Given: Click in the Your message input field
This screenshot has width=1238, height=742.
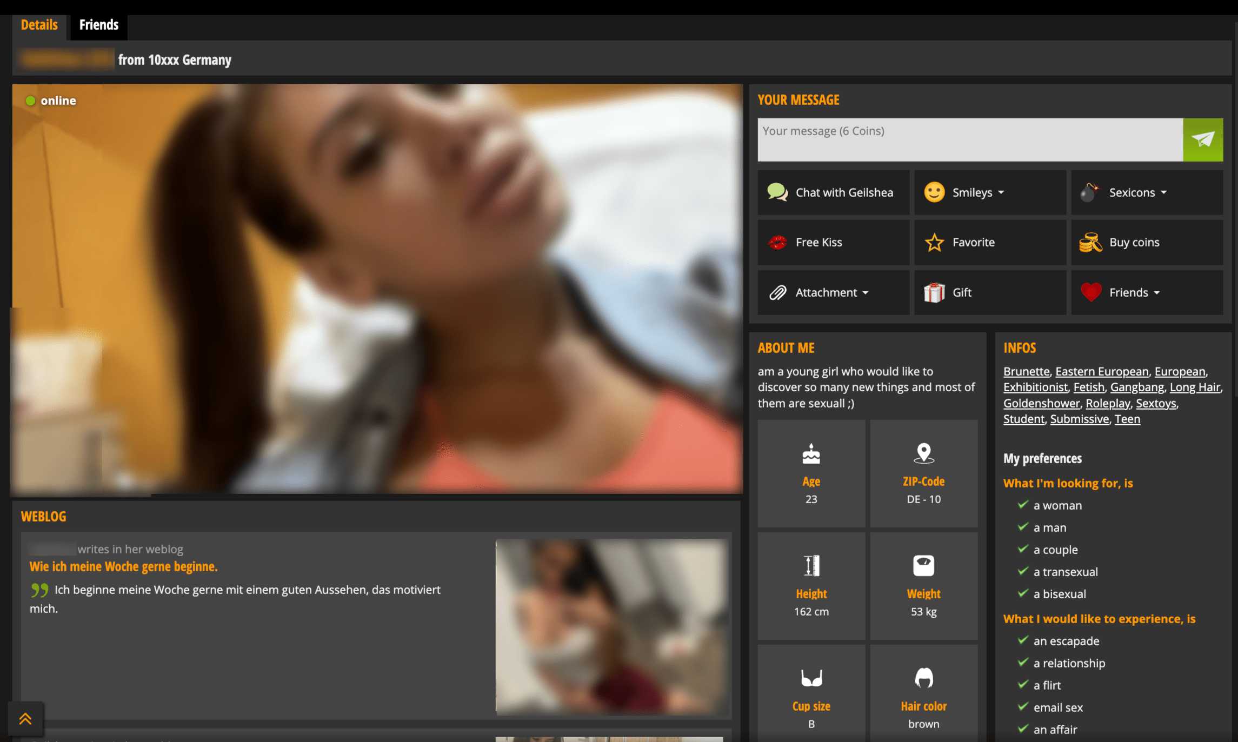Looking at the screenshot, I should tap(970, 139).
